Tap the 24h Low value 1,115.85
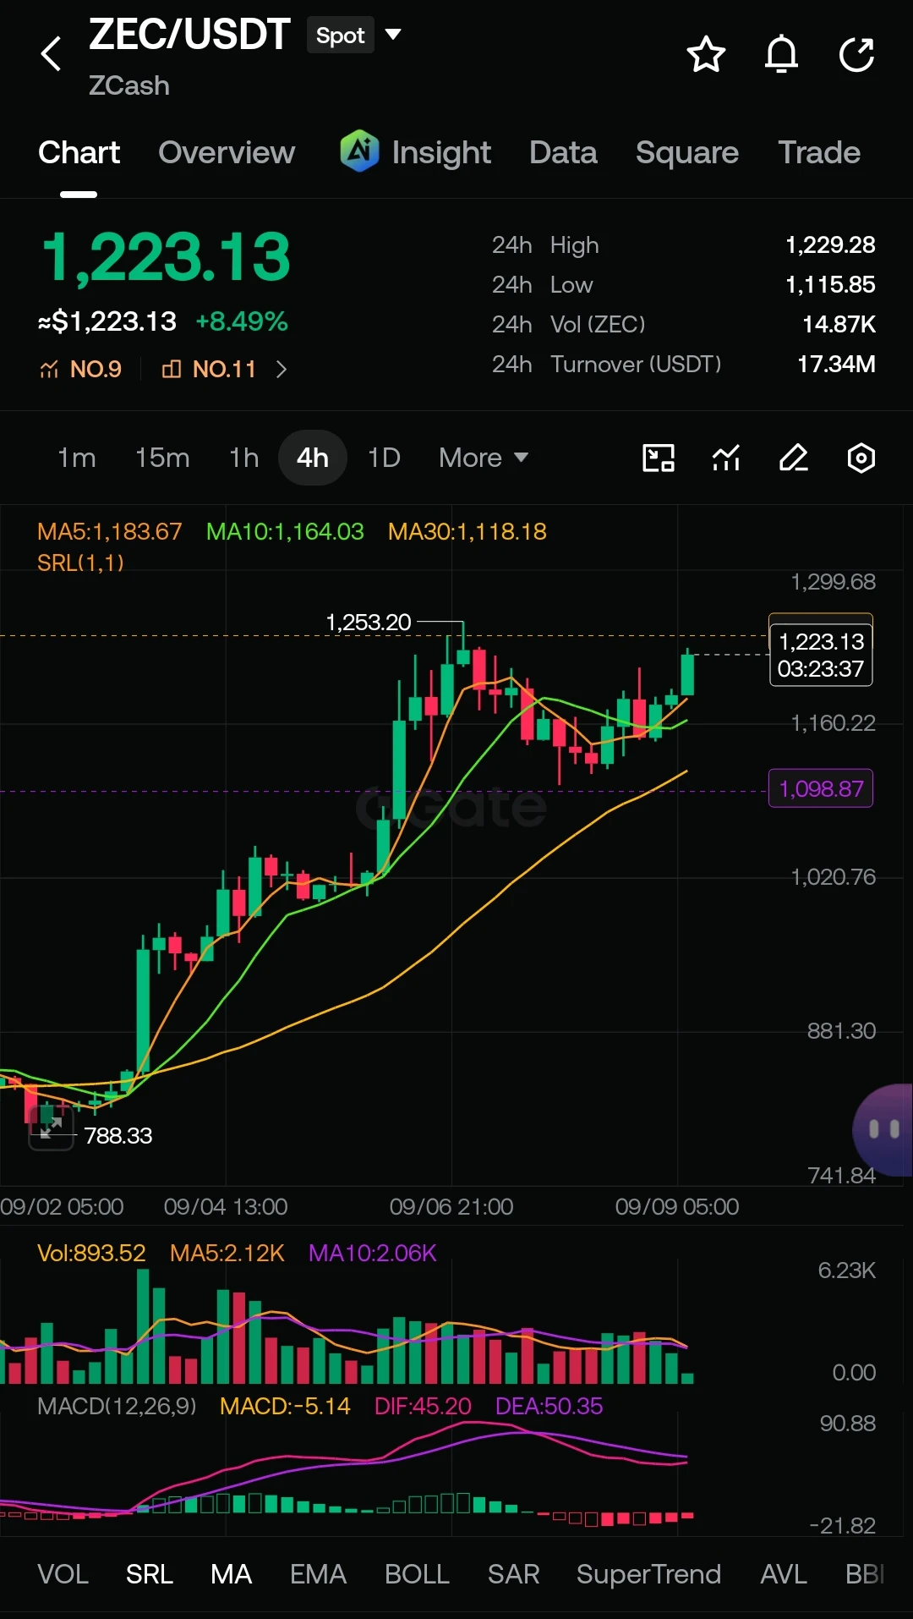The width and height of the screenshot is (913, 1619). click(830, 285)
